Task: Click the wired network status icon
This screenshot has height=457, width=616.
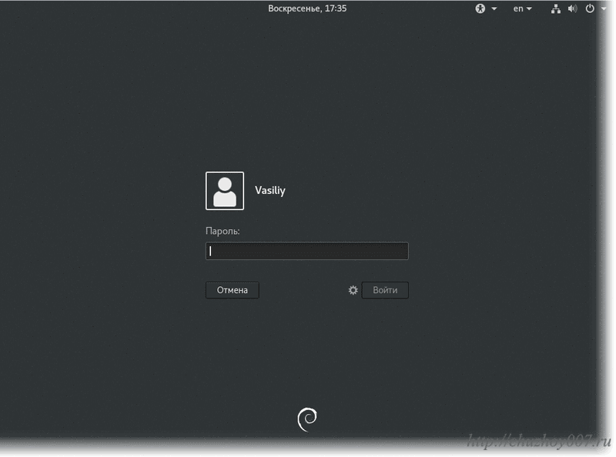Action: click(555, 8)
